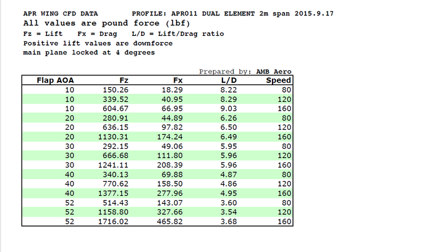This screenshot has height=252, width=445.
Task: Click the Speed column header
Action: click(x=278, y=80)
